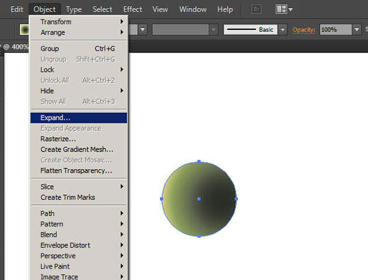Select the left anchor point of the circle
Viewport: 368px width, 280px height.
click(x=162, y=199)
